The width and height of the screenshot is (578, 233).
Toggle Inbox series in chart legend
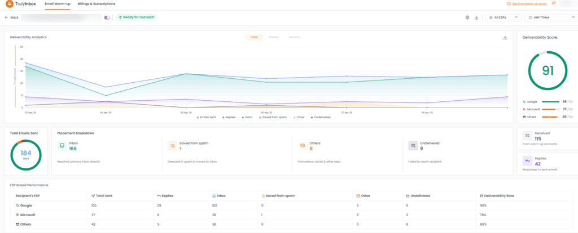tap(247, 117)
